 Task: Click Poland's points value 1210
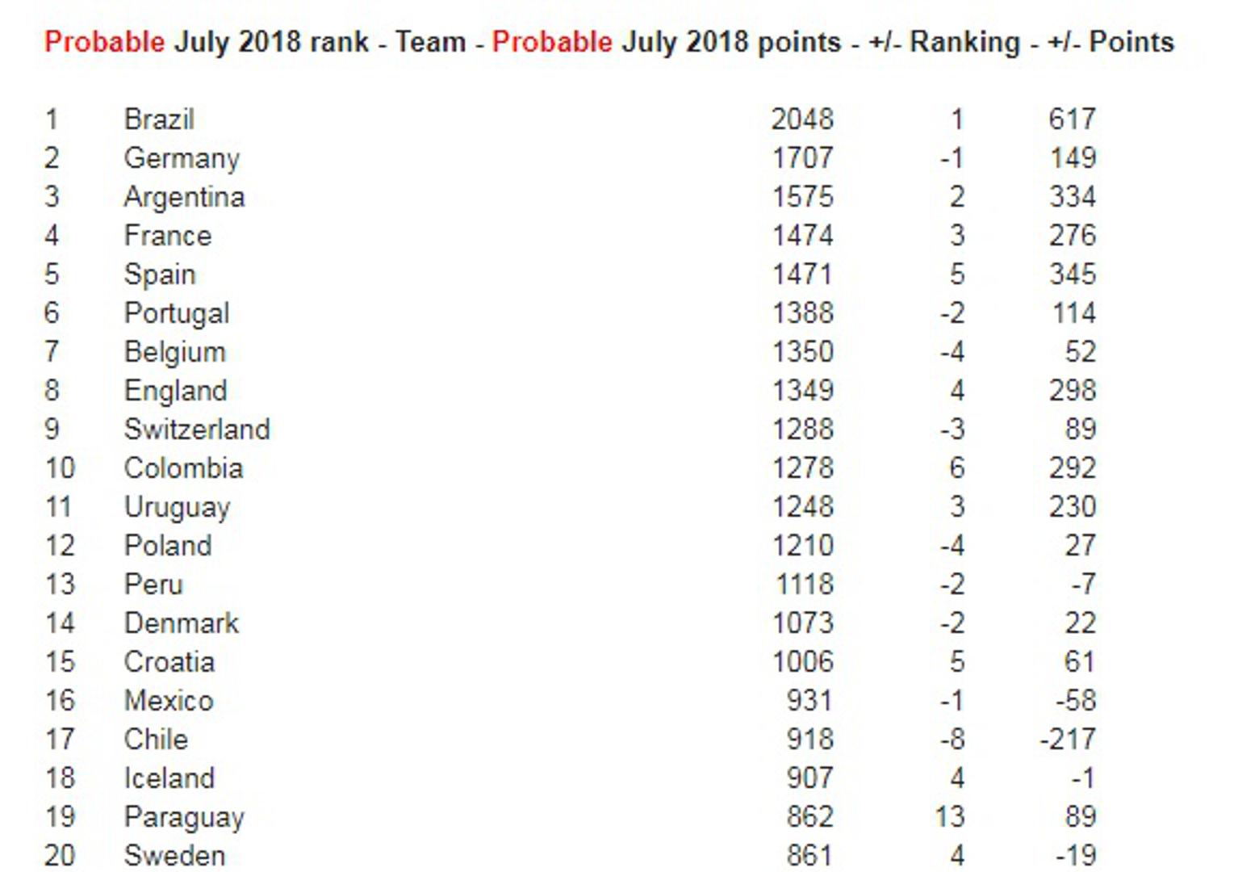[802, 546]
